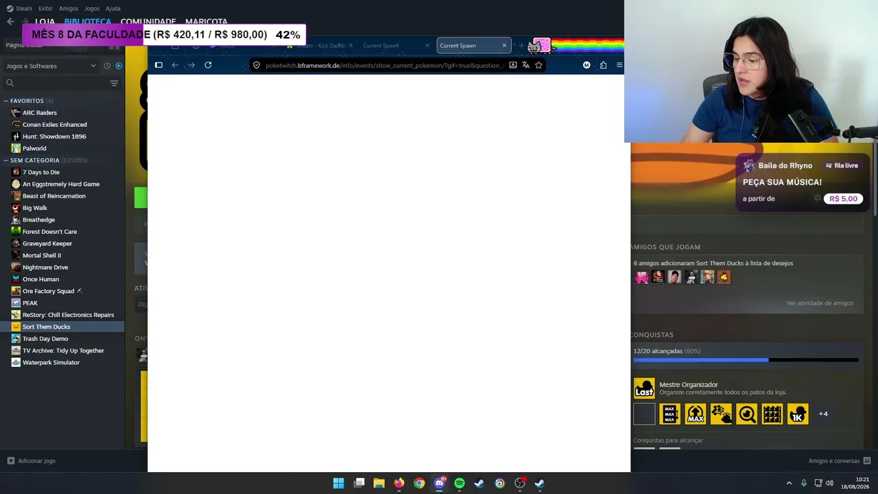Switch to the Kick Dashboard browser tab
The width and height of the screenshot is (878, 494).
[320, 46]
